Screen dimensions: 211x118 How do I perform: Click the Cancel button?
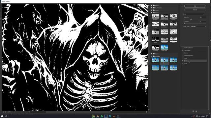pos(195,10)
